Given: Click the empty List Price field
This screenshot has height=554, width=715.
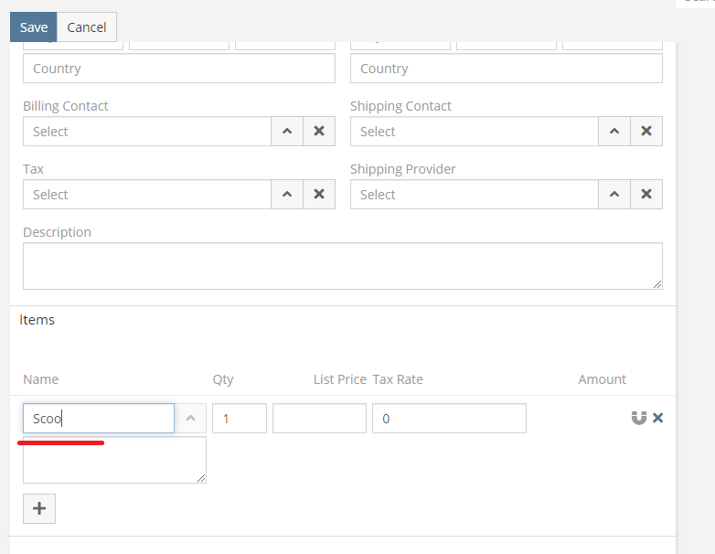Looking at the screenshot, I should [319, 419].
